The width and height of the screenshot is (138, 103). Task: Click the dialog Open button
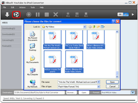pyautogui.click(x=112, y=82)
